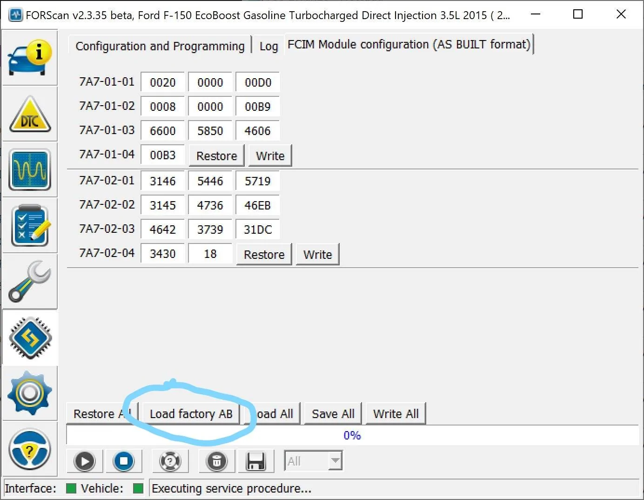
Task: Click the Stop button
Action: tap(123, 461)
